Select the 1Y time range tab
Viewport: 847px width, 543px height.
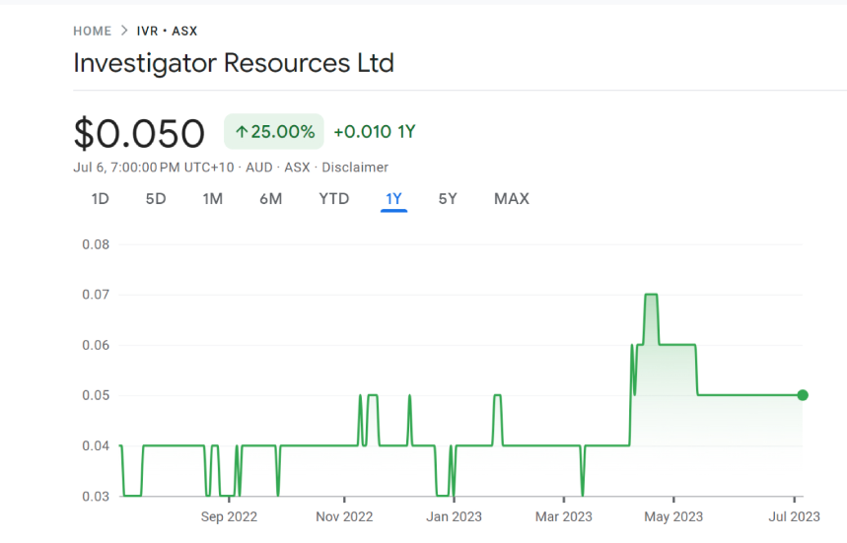pyautogui.click(x=393, y=199)
